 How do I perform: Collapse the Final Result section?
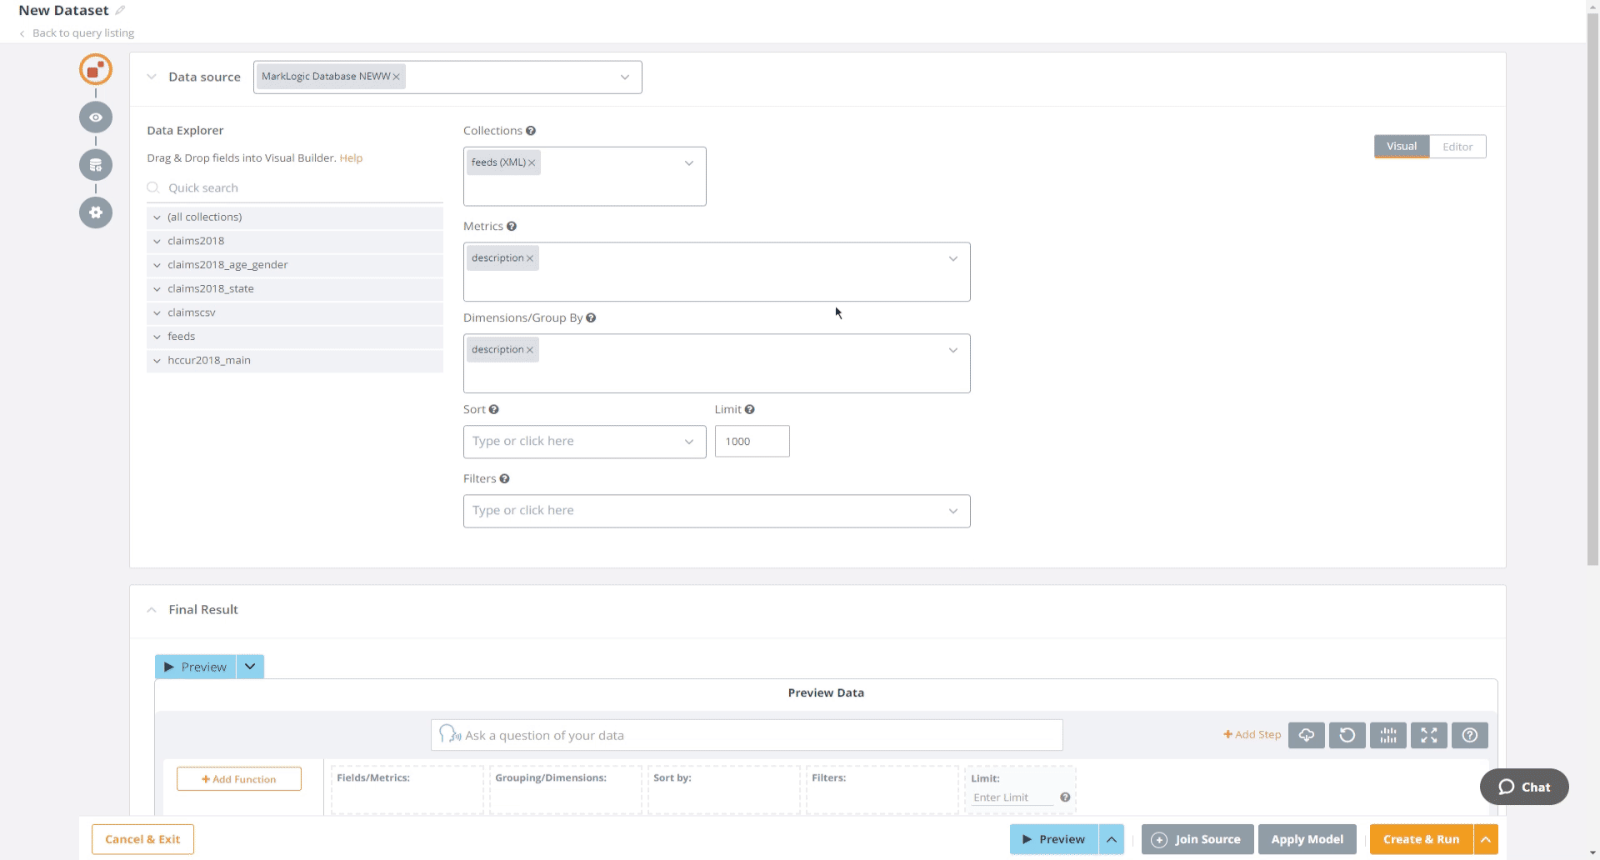point(152,610)
